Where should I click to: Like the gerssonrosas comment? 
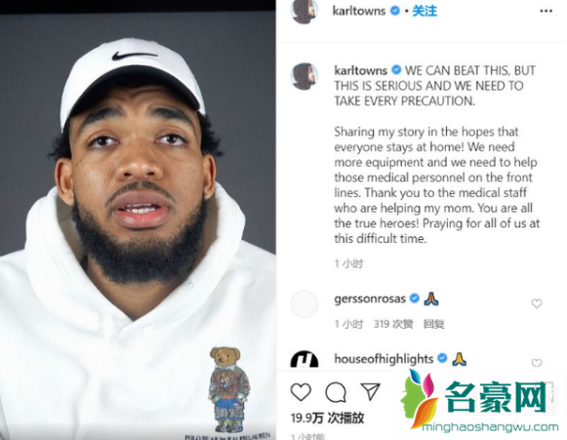[537, 303]
